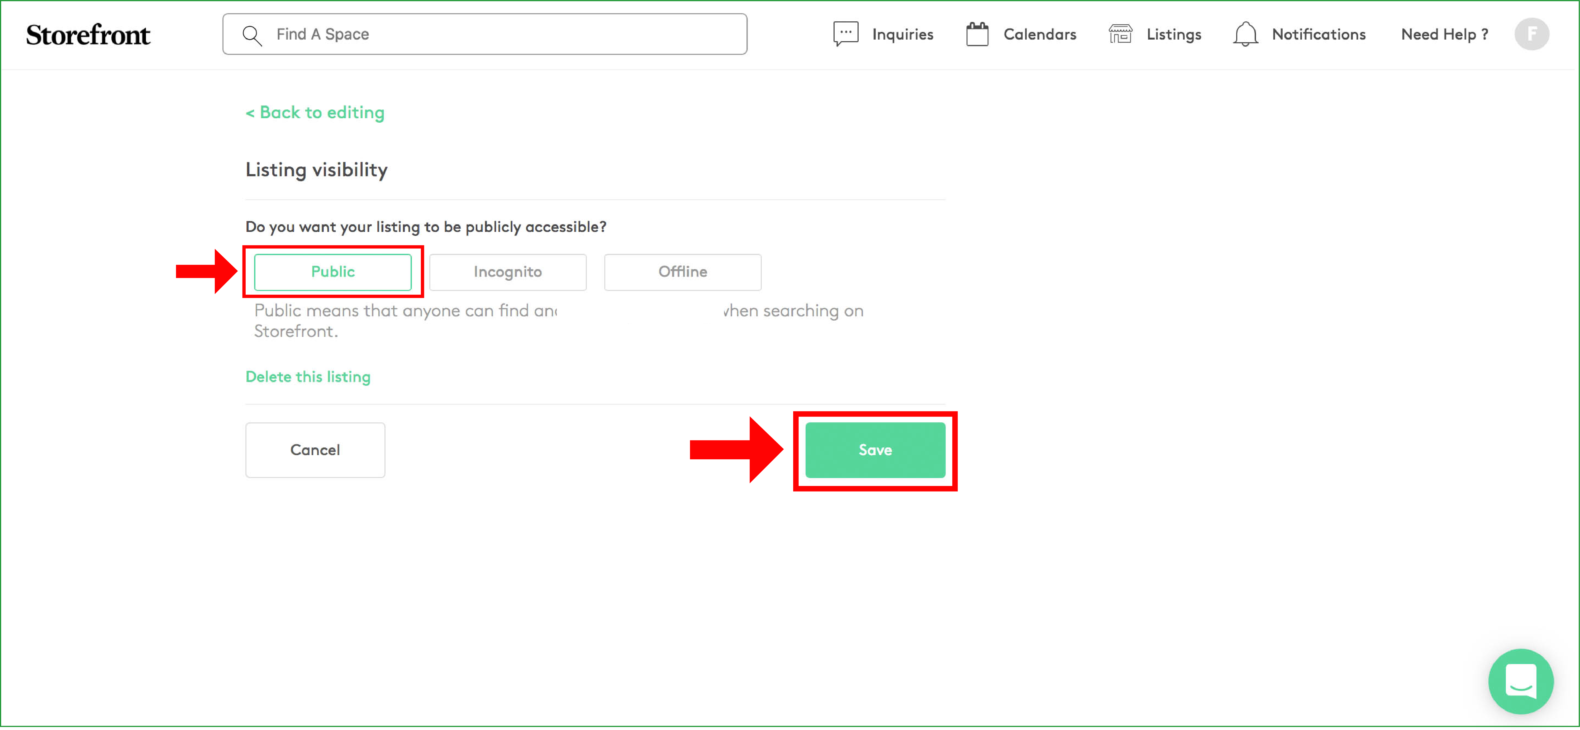Click the Listings shop icon
Image resolution: width=1580 pixels, height=730 pixels.
coord(1120,34)
